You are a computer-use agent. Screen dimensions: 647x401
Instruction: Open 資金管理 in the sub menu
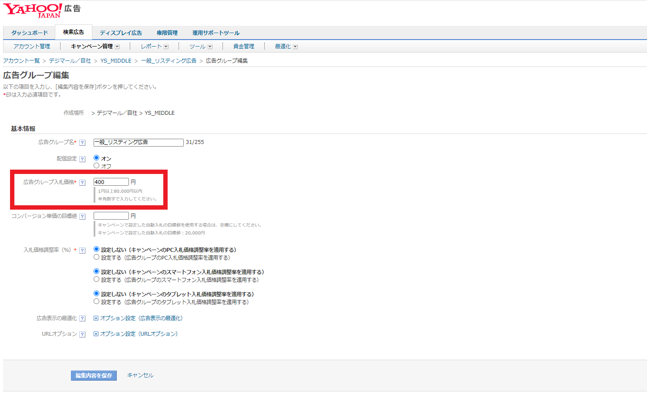click(244, 47)
